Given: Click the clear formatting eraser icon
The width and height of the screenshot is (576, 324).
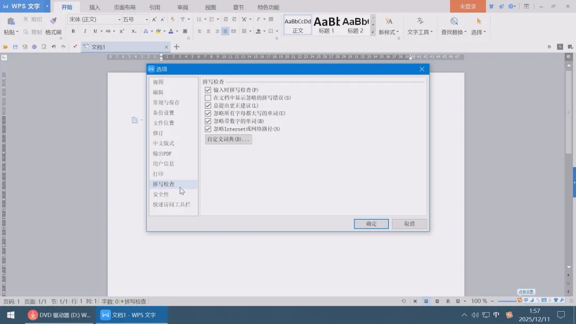Looking at the screenshot, I should click(172, 19).
